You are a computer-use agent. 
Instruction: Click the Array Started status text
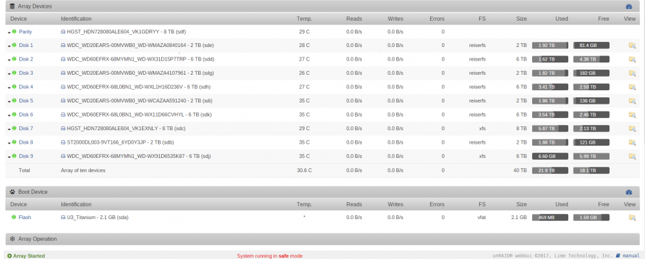click(x=29, y=256)
